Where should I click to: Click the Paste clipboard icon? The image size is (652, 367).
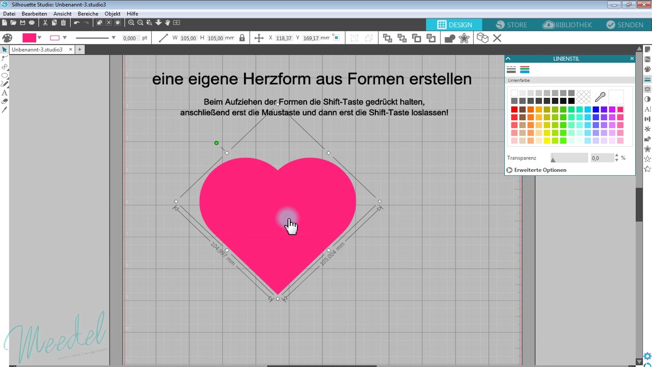coord(63,23)
